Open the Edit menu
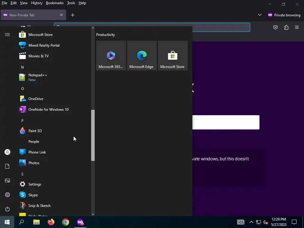304x228 pixels. (14, 3)
